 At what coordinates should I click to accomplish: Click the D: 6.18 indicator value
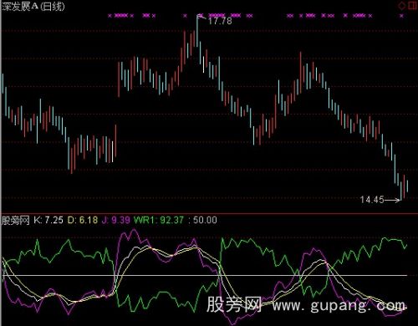tap(83, 220)
